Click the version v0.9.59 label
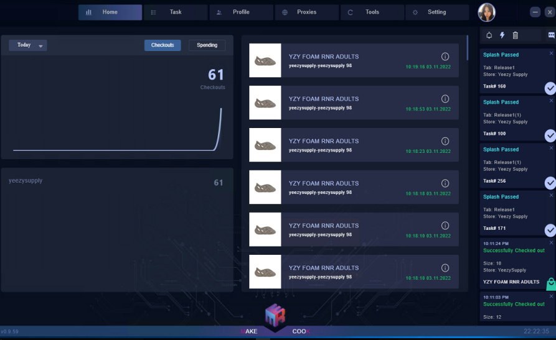The image size is (556, 340). (9, 331)
